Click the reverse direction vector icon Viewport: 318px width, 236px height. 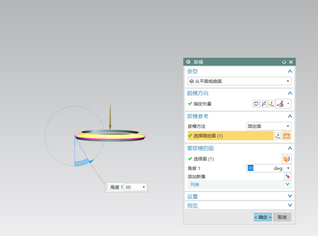tap(264, 104)
